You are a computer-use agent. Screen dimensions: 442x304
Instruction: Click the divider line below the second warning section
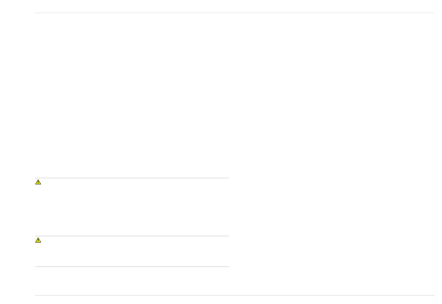132,266
